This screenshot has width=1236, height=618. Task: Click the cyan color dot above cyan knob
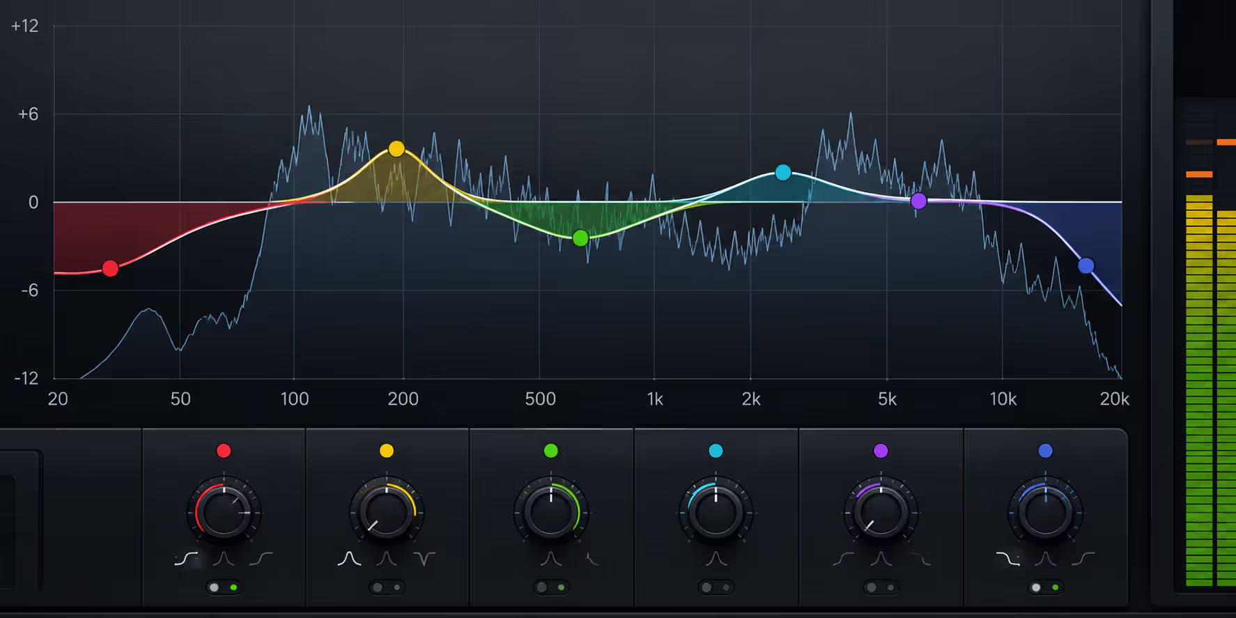[x=716, y=451]
